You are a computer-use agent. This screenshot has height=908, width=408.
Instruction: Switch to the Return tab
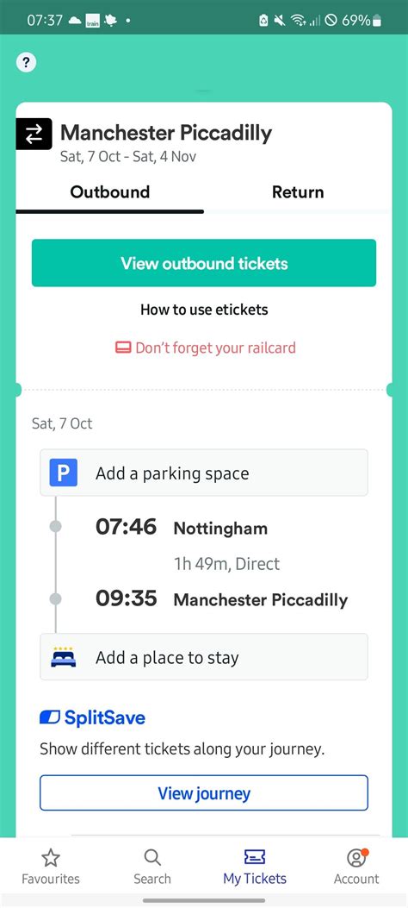(x=298, y=192)
